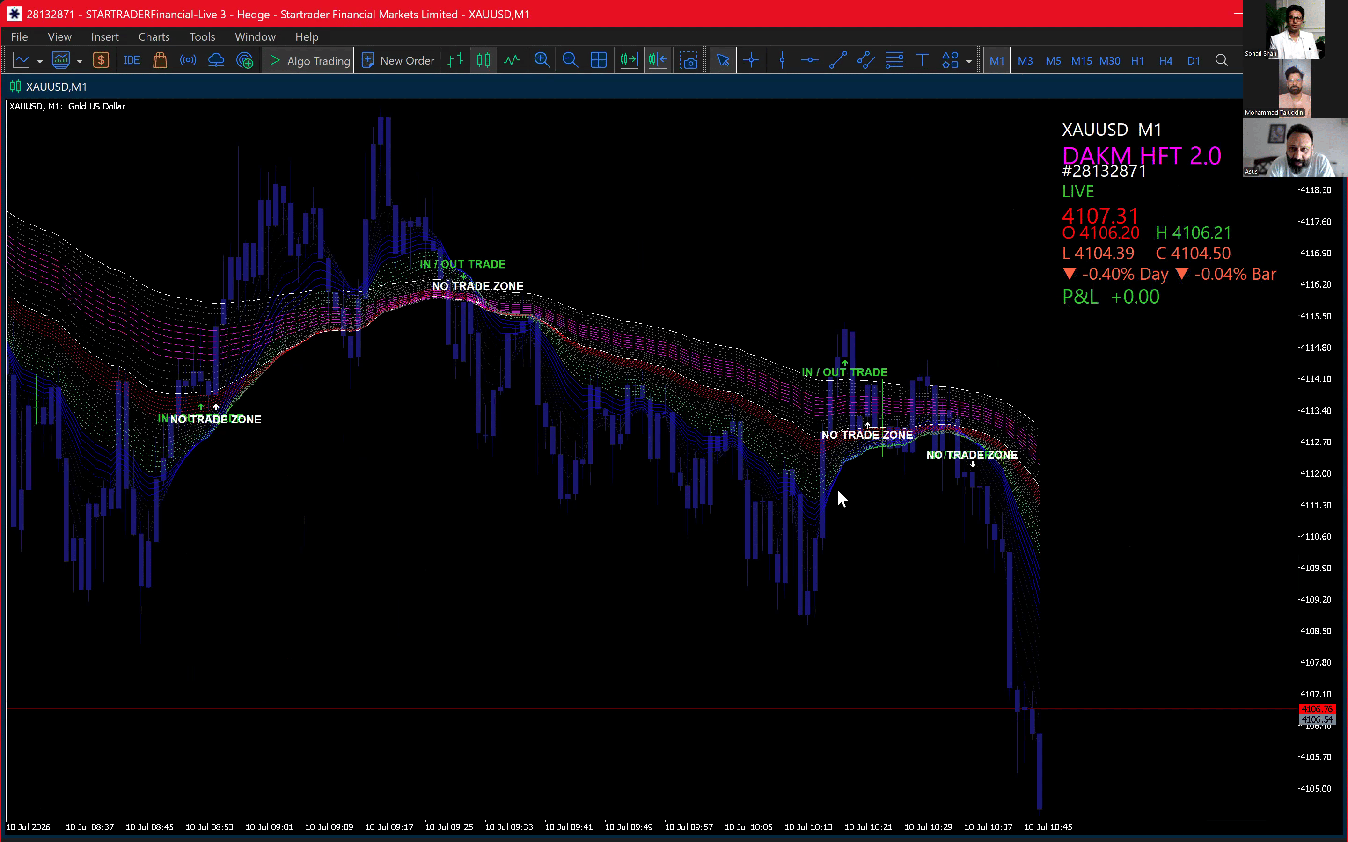Select the crosshair cursor tool
Screen dimensions: 1348x842
point(751,60)
